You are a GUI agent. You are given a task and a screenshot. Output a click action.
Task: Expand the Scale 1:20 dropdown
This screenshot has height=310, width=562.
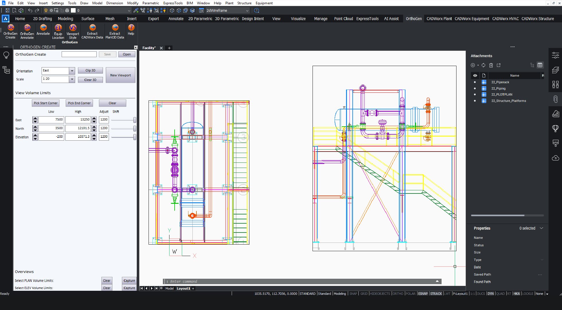pos(73,79)
